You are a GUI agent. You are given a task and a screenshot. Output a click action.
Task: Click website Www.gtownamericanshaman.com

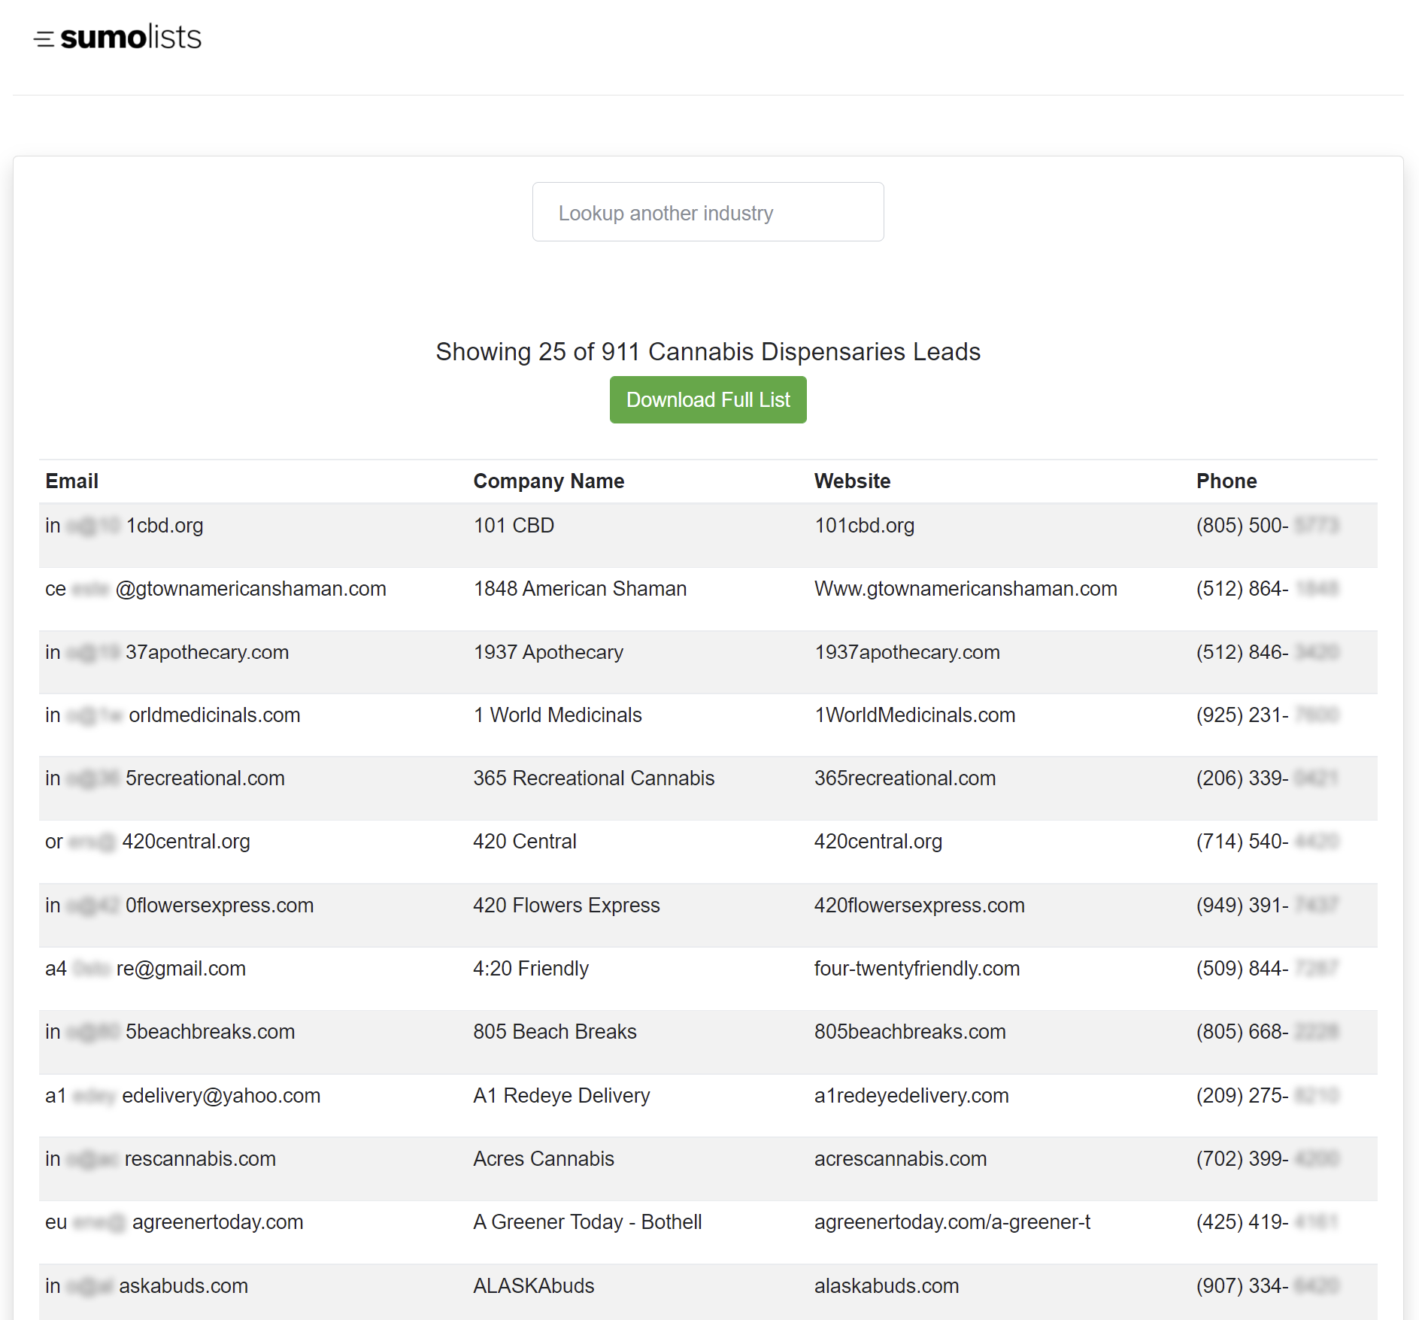(966, 589)
